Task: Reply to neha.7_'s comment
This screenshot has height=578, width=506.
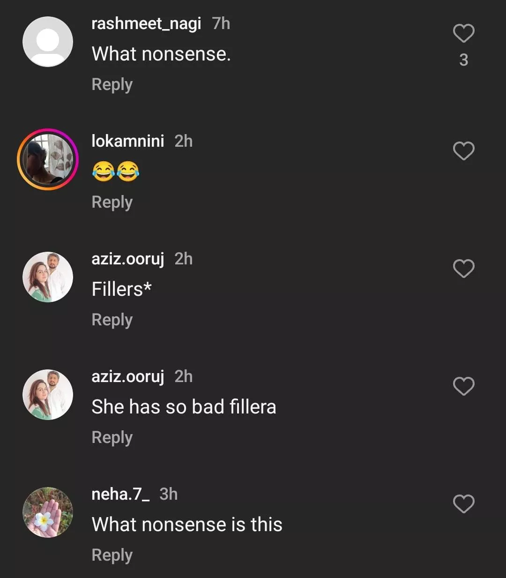Action: 112,555
